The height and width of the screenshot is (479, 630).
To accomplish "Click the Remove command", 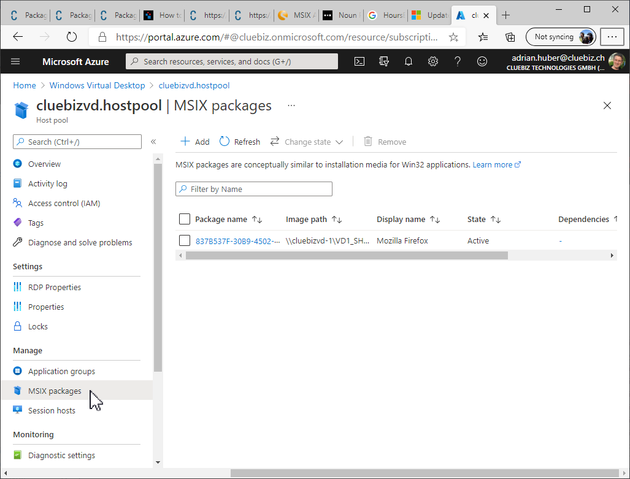I will coord(385,142).
